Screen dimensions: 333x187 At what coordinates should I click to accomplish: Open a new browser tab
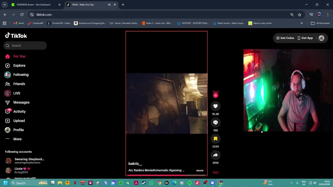[123, 5]
